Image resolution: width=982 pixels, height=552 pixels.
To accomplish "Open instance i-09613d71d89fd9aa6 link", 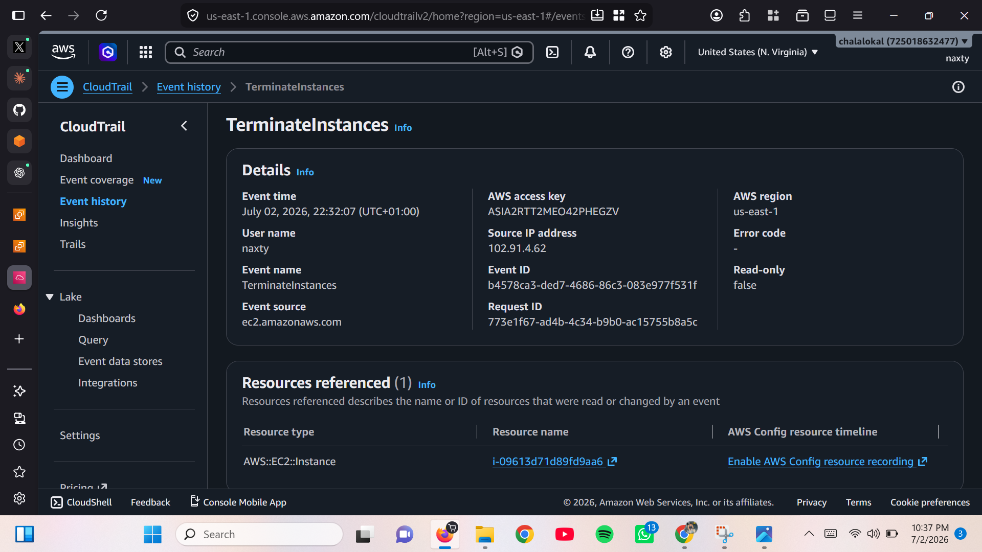I will tap(554, 462).
